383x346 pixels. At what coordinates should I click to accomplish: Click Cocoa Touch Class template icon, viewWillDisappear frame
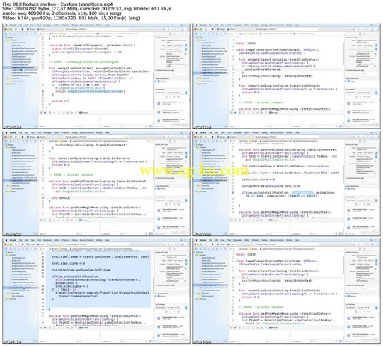click(x=159, y=103)
